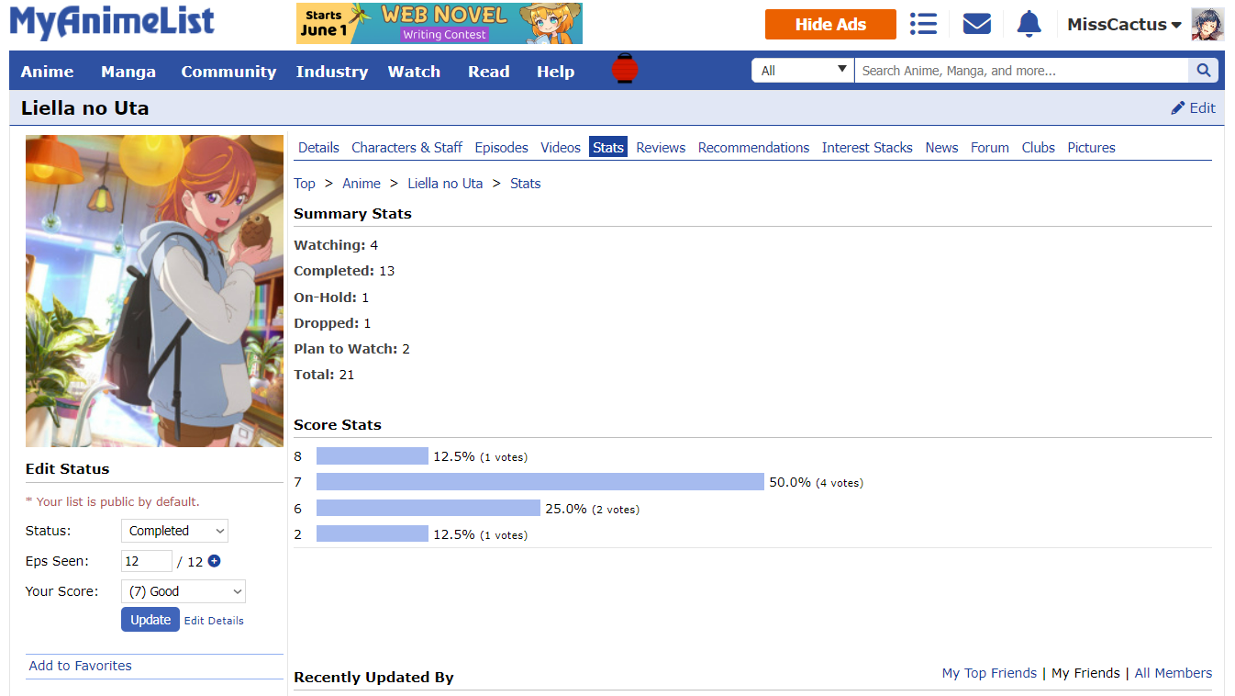Viewport: 1235px width, 696px height.
Task: Open Liella no Uta breadcrumb link
Action: coord(445,184)
